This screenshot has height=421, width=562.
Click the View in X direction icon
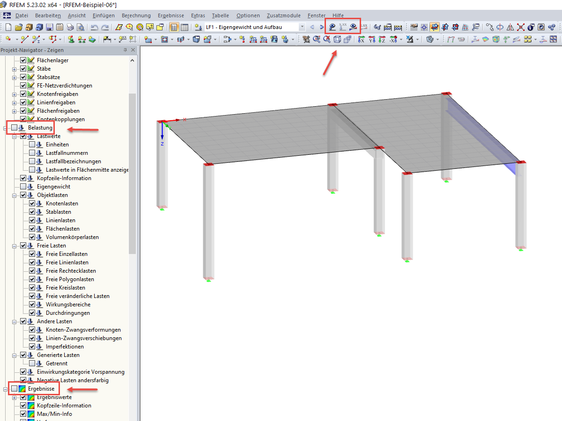[362, 39]
